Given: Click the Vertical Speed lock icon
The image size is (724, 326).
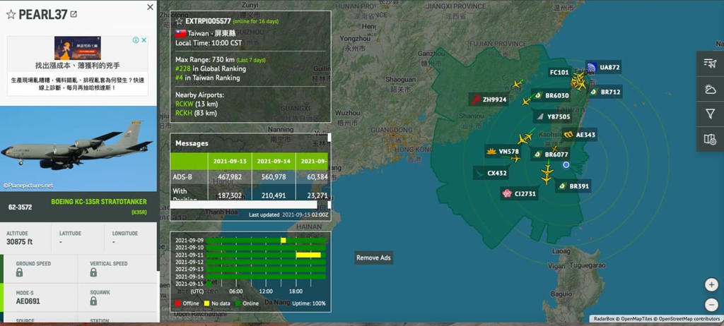Looking at the screenshot, I should click(x=94, y=272).
